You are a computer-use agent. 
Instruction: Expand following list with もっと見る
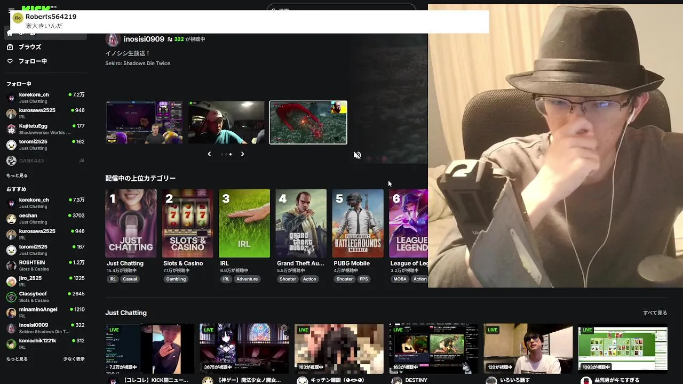click(x=17, y=175)
